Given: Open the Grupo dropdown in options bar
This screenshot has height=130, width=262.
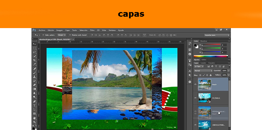Looking at the screenshot, I should click(62, 35).
